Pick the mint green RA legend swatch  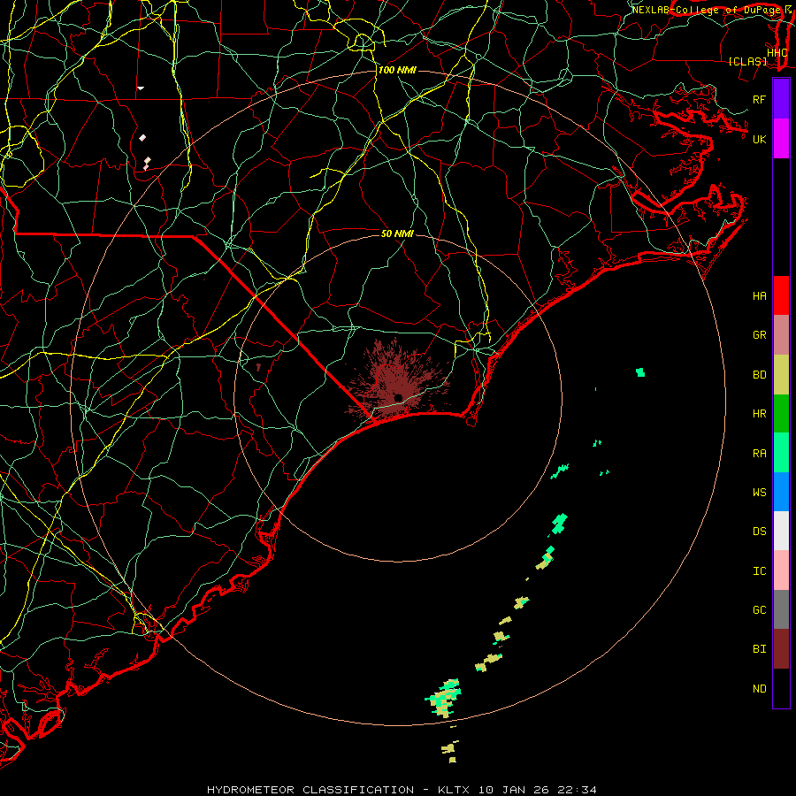click(781, 453)
